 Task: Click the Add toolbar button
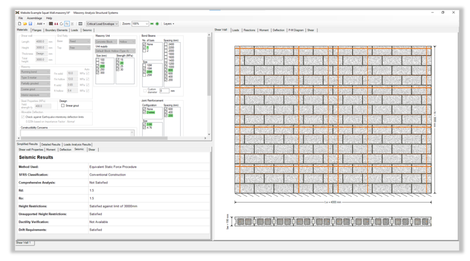[x=40, y=23]
